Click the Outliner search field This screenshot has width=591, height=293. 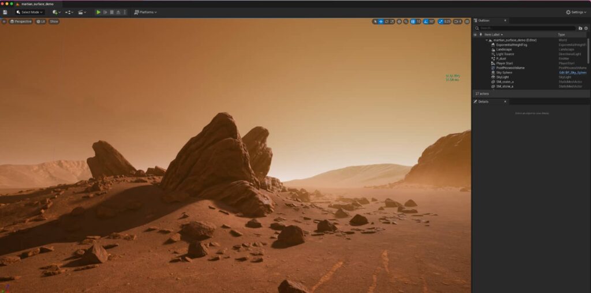click(x=525, y=28)
